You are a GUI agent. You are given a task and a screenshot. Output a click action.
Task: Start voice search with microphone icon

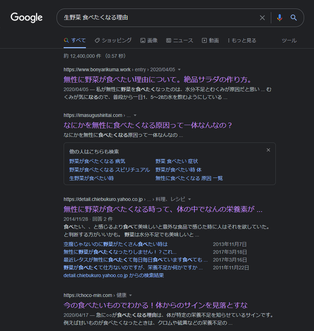(x=279, y=18)
